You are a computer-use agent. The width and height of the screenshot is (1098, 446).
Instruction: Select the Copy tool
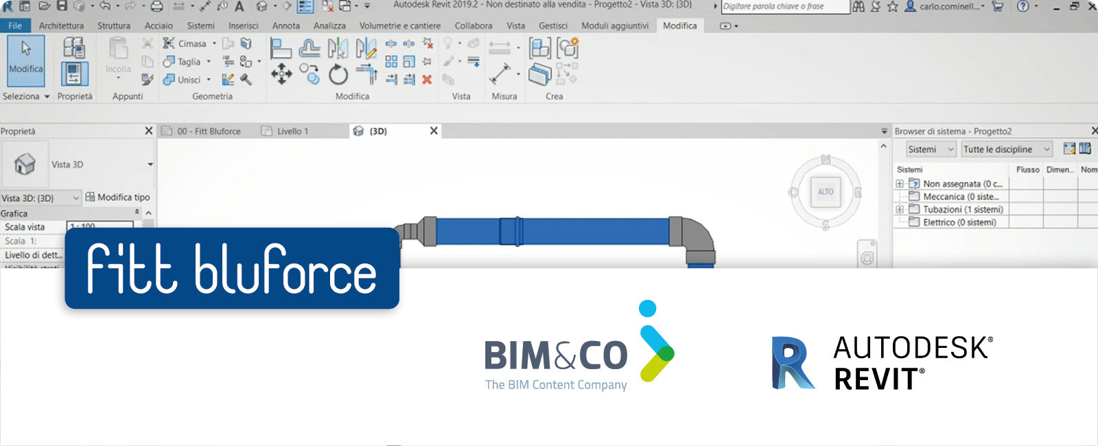(x=309, y=74)
